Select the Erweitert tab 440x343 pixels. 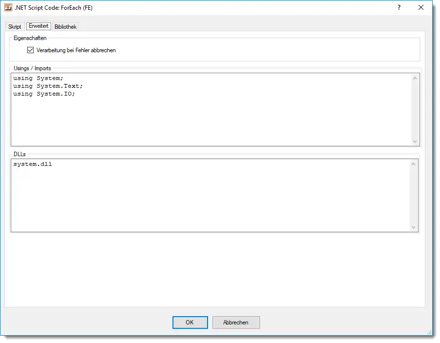pyautogui.click(x=38, y=26)
